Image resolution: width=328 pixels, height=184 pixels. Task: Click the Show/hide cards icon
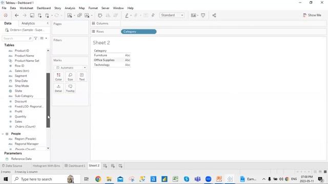click(194, 15)
